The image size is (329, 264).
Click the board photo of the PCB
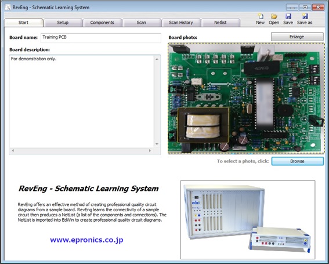(246, 98)
